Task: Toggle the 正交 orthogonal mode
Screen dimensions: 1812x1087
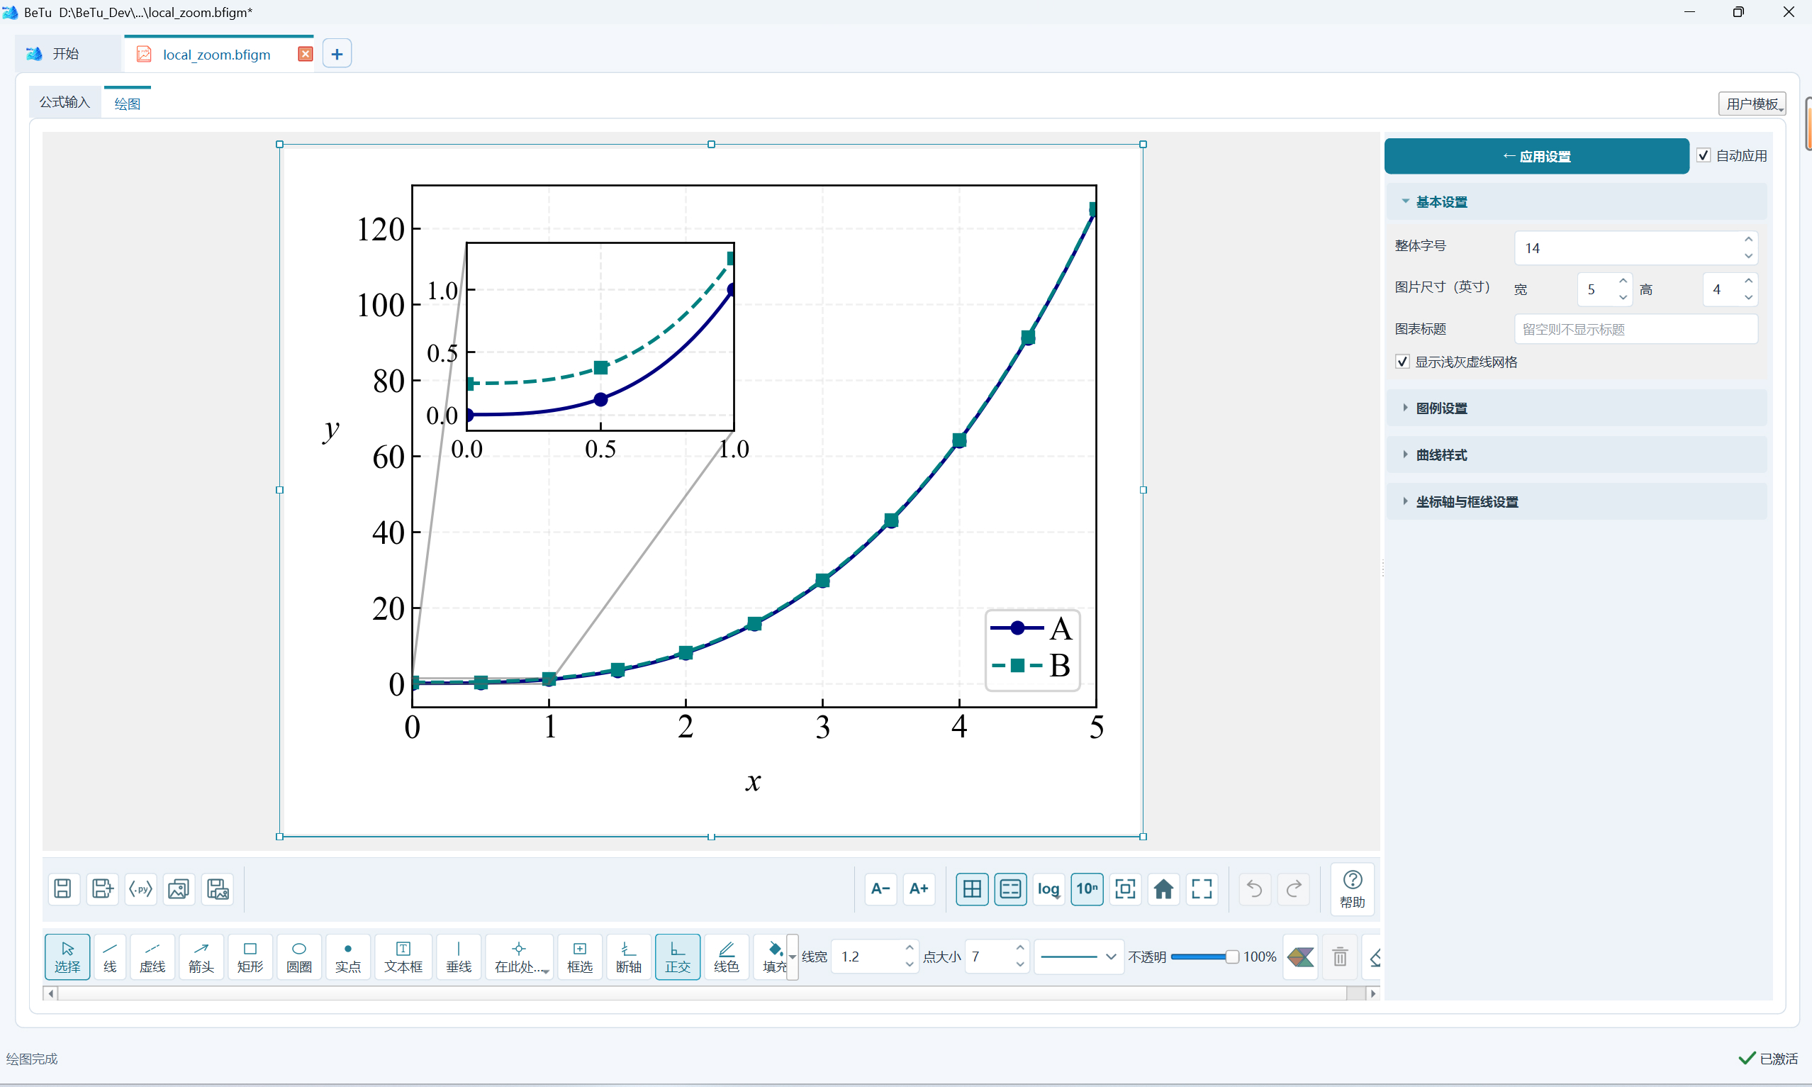Action: 677,956
